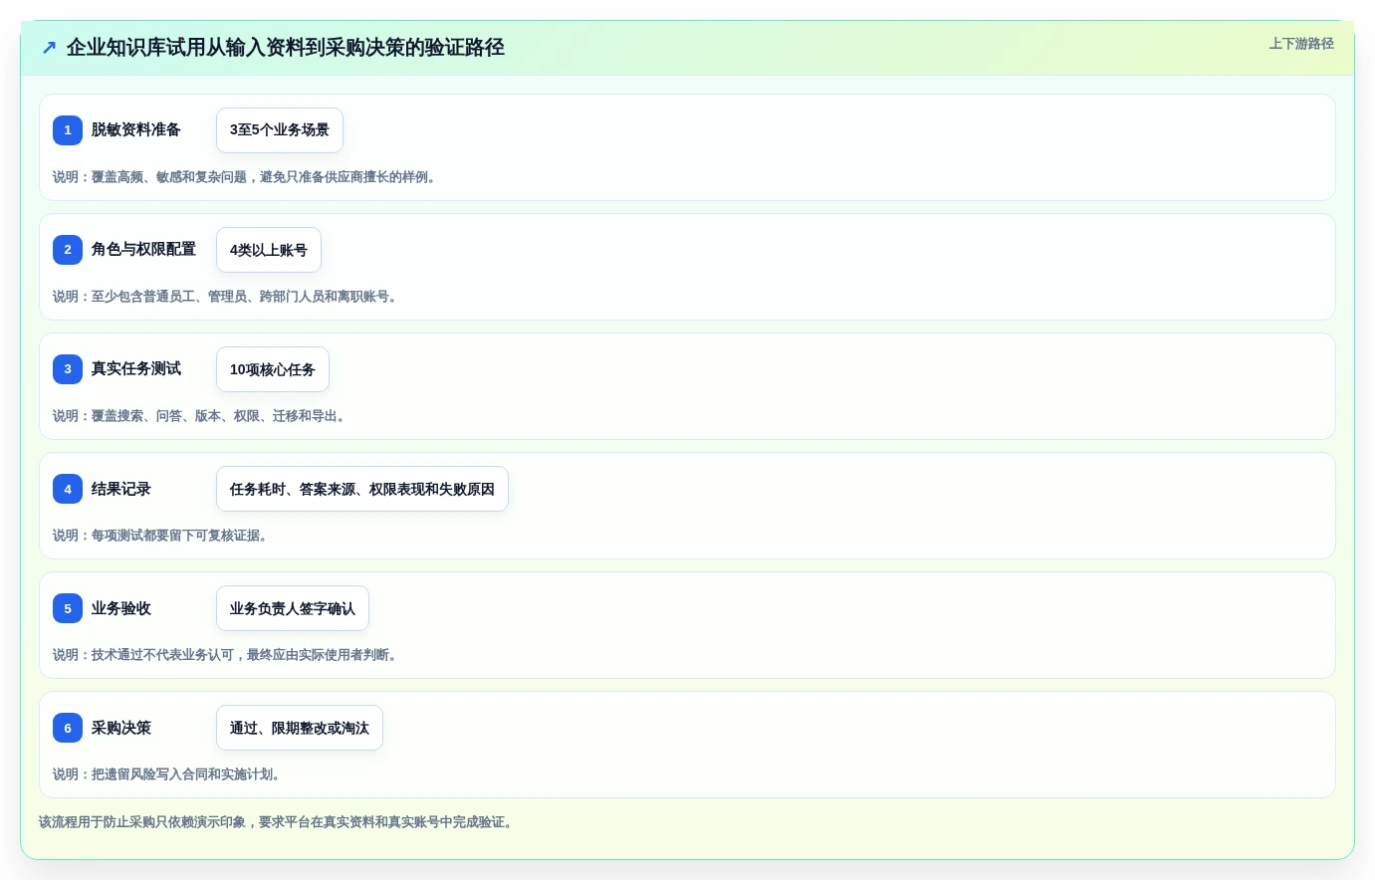Select step number badge 4

coord(68,489)
